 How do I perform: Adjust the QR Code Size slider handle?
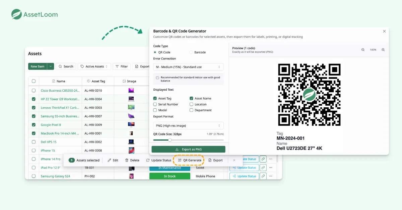pyautogui.click(x=170, y=140)
